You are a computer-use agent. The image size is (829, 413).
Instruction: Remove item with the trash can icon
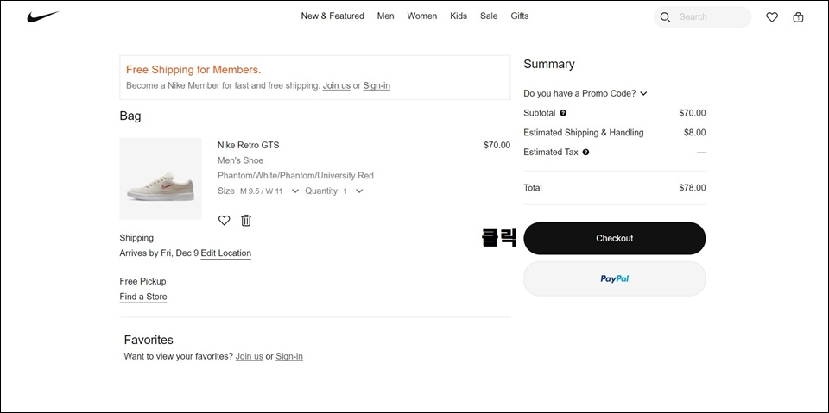coord(246,220)
